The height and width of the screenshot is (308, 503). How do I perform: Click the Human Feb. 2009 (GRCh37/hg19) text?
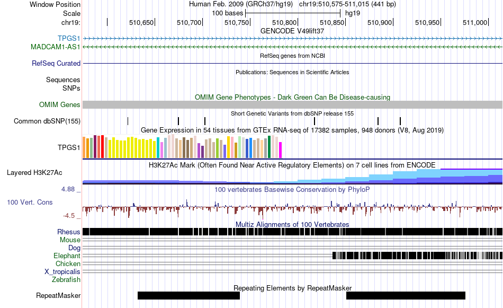240,4
